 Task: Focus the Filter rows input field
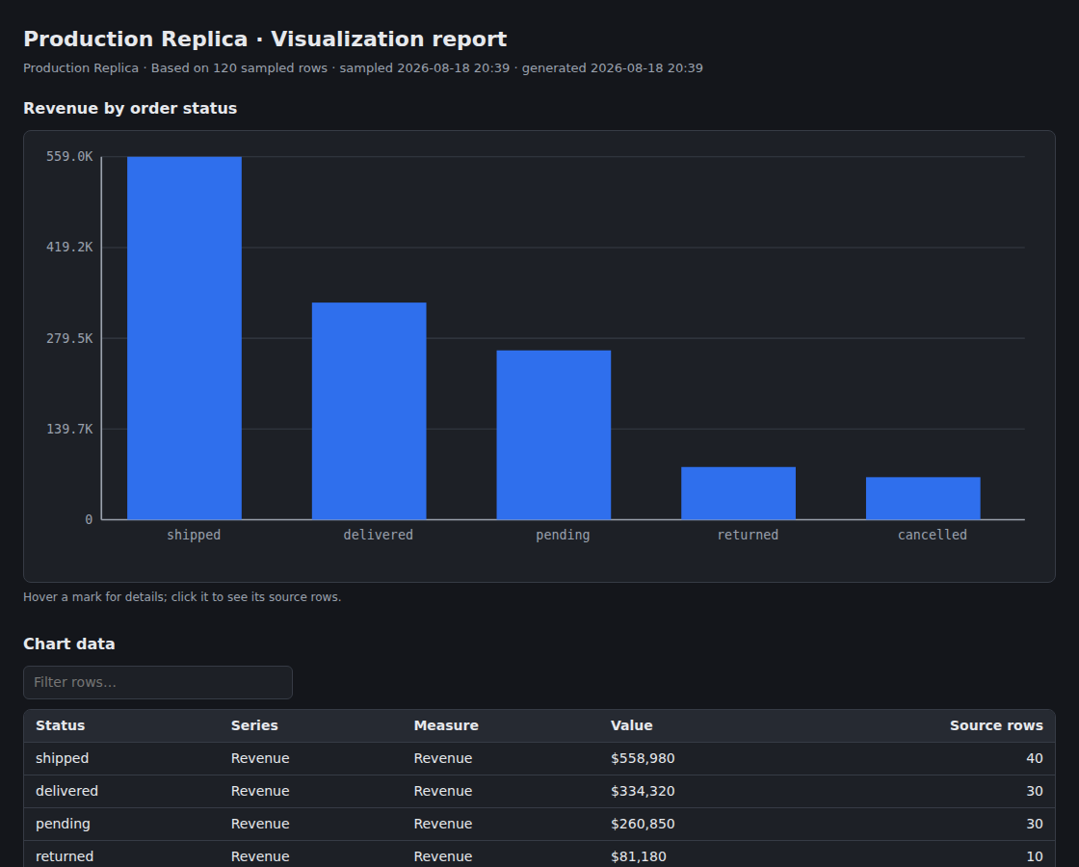point(158,683)
